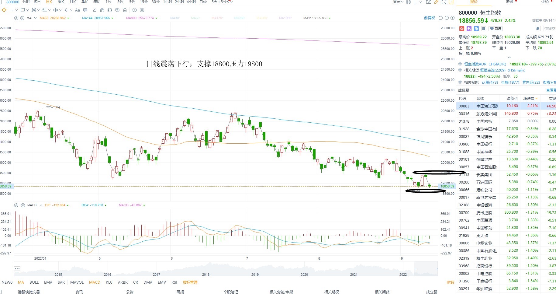The width and height of the screenshot is (556, 294).
Task: Switch to 月K monthly chart
Action: pyautogui.click(x=73, y=2)
